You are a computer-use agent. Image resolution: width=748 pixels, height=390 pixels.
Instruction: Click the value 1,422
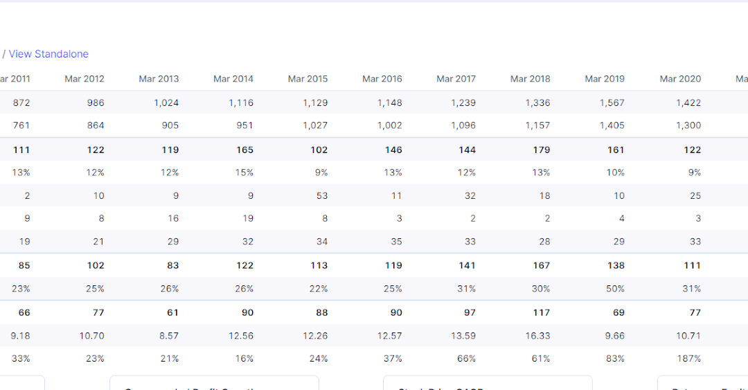click(x=688, y=103)
